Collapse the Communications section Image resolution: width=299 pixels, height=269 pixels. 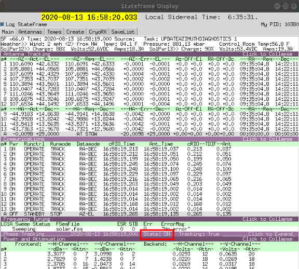tap(267, 139)
